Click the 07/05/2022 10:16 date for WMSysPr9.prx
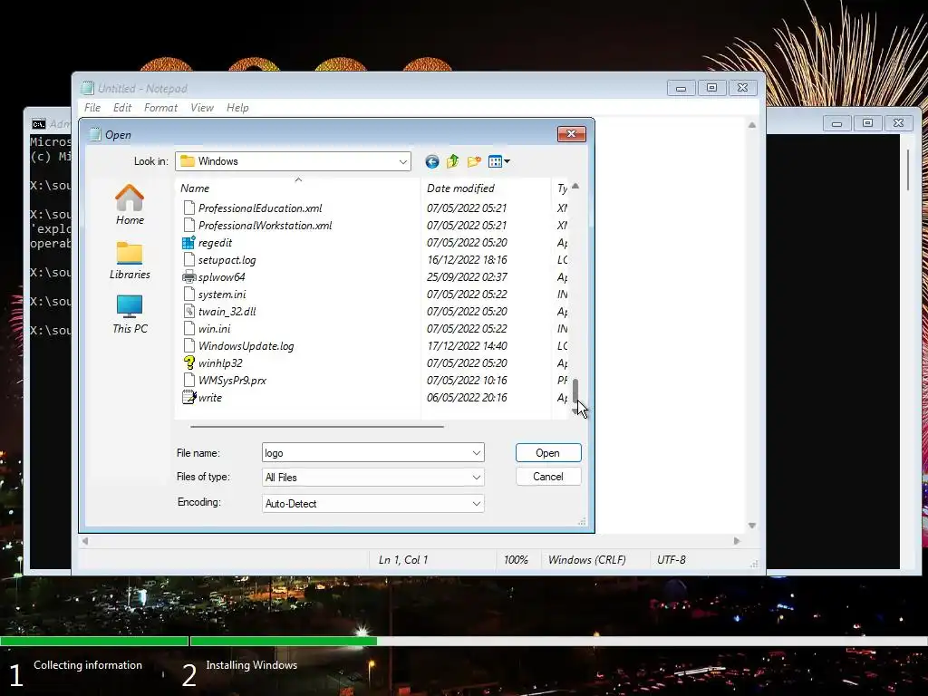 [467, 381]
